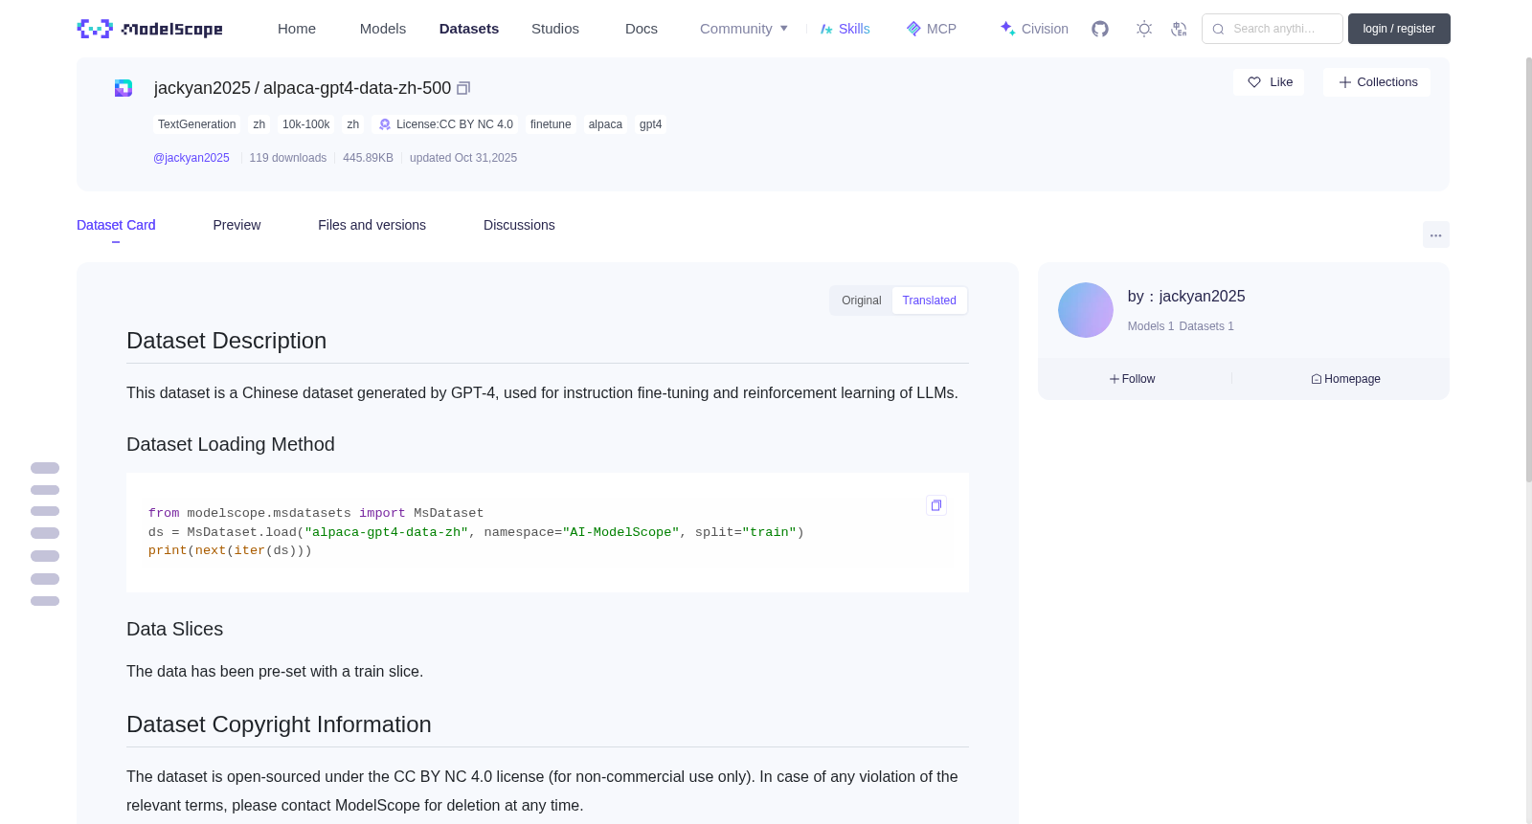Copy the code snippet using the copy icon
The height and width of the screenshot is (824, 1532).
[936, 505]
